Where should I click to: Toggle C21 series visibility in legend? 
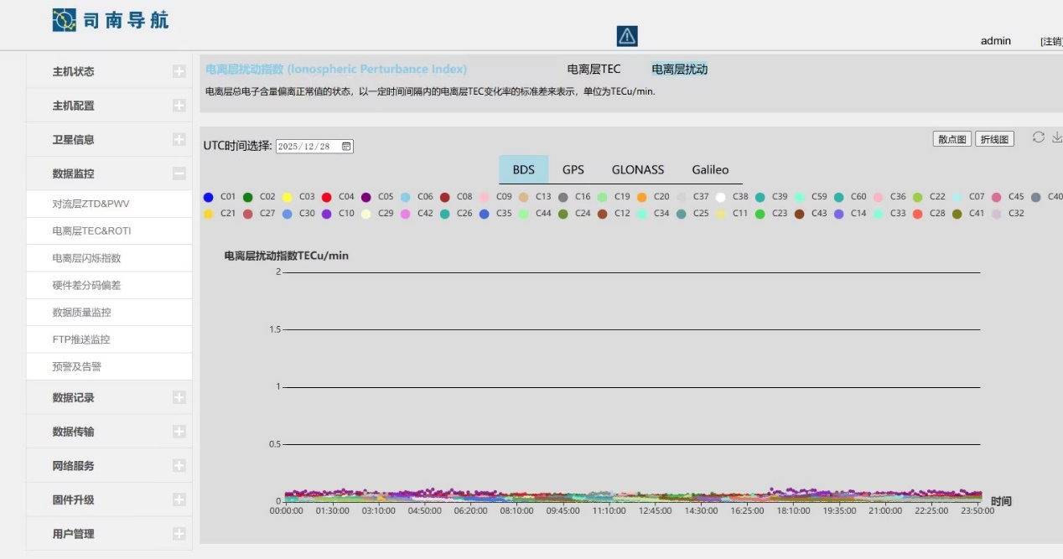tap(209, 214)
